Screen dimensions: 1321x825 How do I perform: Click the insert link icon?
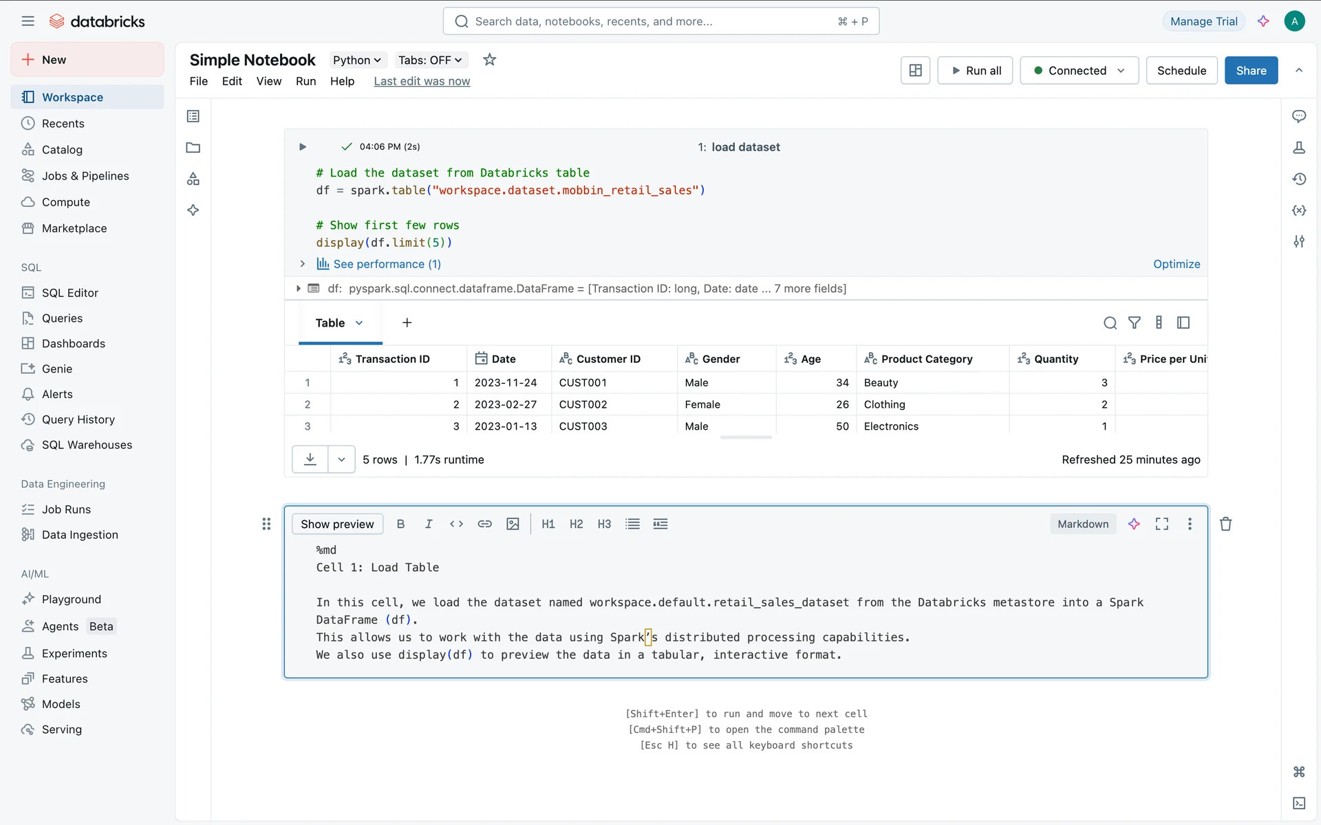coord(484,524)
